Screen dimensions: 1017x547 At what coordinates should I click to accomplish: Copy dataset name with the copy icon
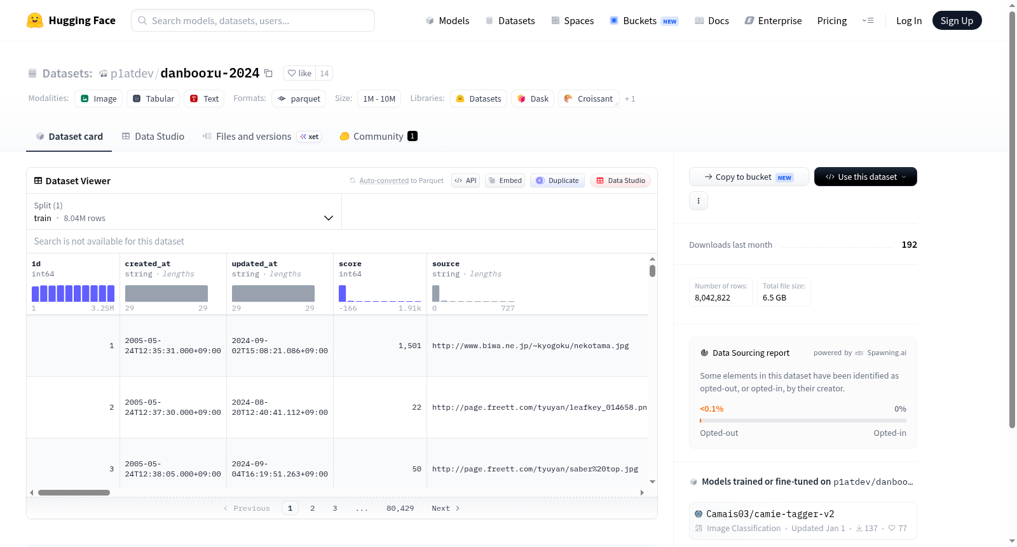click(x=269, y=73)
